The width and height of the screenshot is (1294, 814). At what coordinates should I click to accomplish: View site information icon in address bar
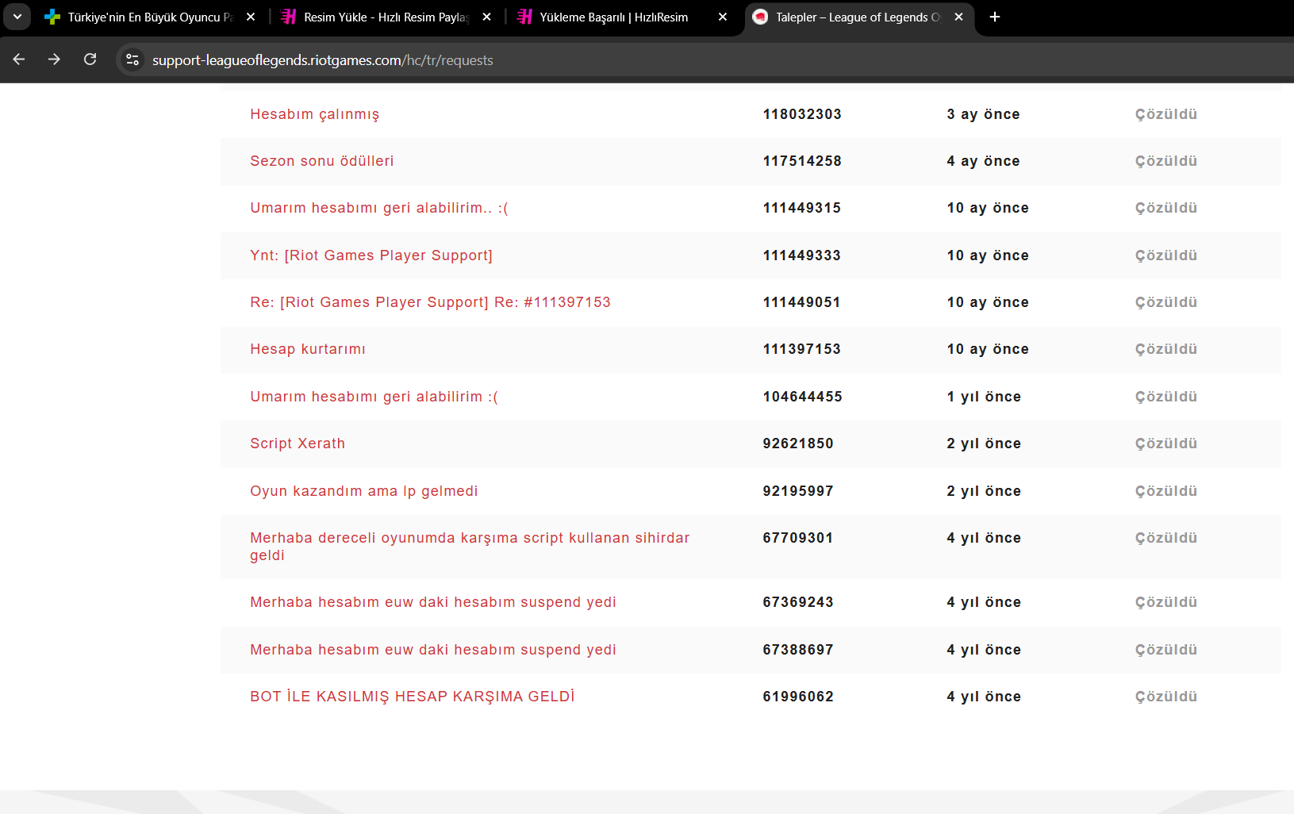(132, 60)
